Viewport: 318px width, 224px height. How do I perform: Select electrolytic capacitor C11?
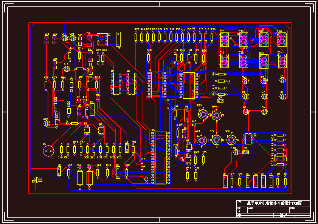[x=90, y=178]
